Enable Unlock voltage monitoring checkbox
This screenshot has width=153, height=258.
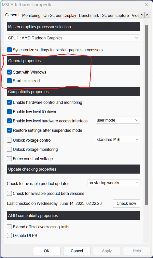9,149
